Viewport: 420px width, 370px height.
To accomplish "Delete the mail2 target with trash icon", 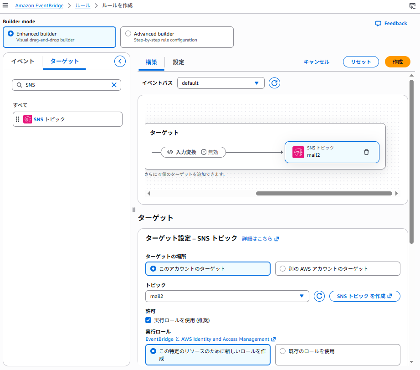I will coord(366,152).
